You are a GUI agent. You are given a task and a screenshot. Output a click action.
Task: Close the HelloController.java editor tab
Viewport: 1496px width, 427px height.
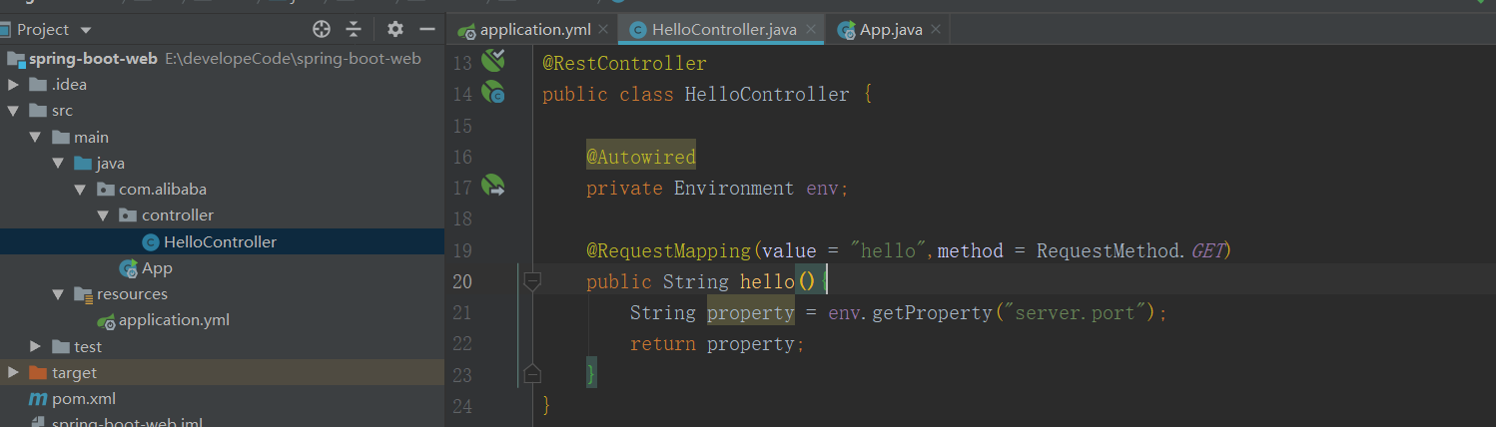coord(811,30)
